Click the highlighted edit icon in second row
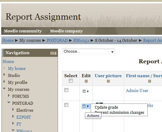Screen dimensions: 162x132 tap(84, 106)
